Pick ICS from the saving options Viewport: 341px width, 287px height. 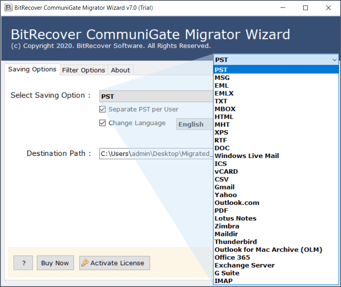[276, 164]
